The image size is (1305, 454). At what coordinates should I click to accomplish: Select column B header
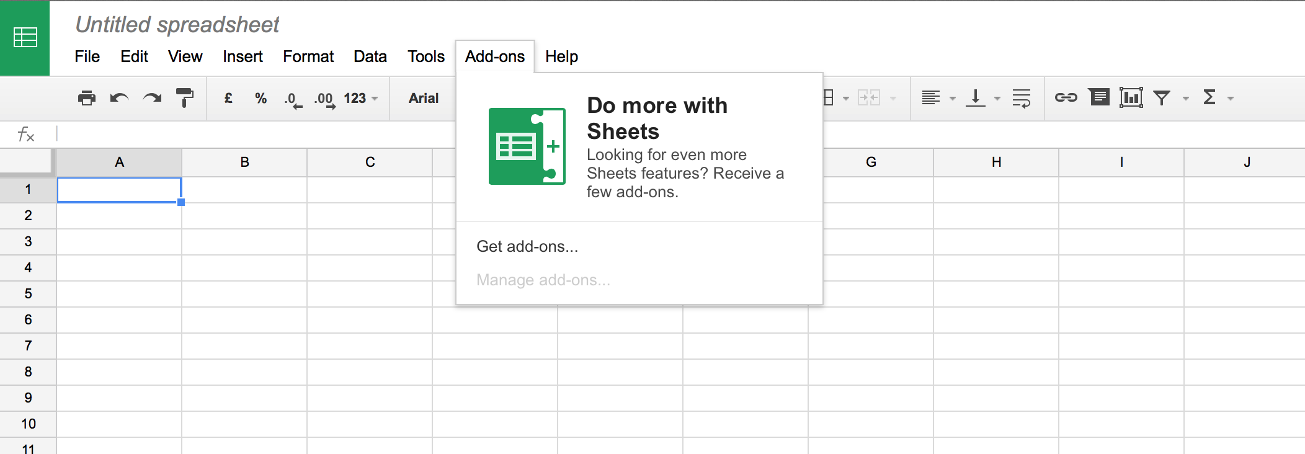pos(244,162)
